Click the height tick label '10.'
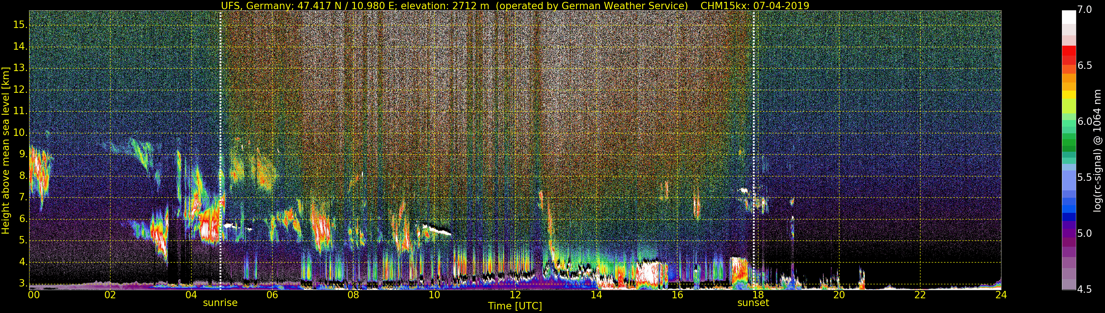 [20, 133]
